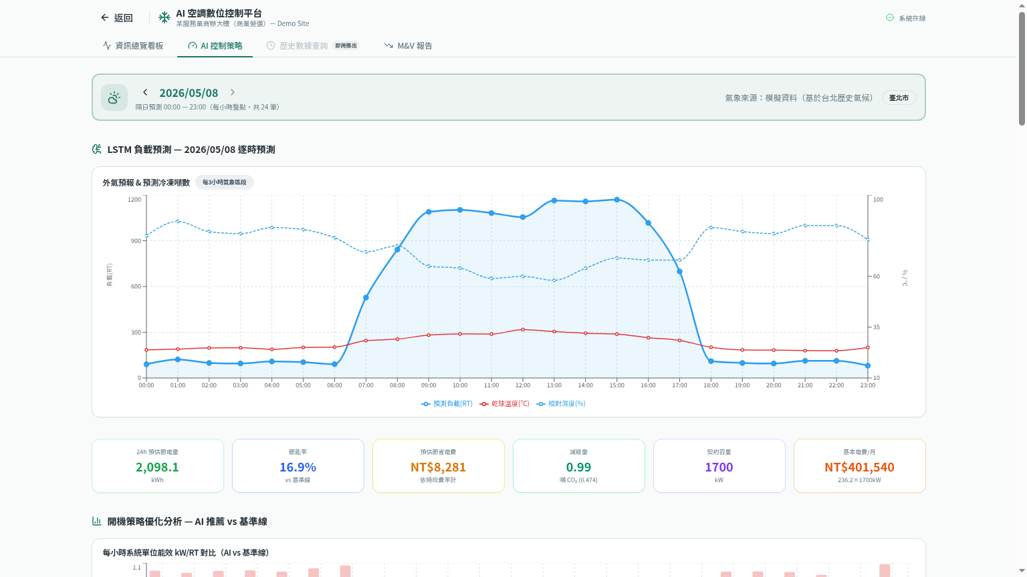Click the 16.9% 節能率 card
Viewport: 1027px width, 577px height.
click(298, 466)
